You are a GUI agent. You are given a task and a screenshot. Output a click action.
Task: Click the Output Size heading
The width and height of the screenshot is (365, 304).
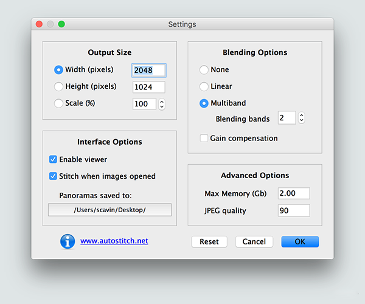109,52
